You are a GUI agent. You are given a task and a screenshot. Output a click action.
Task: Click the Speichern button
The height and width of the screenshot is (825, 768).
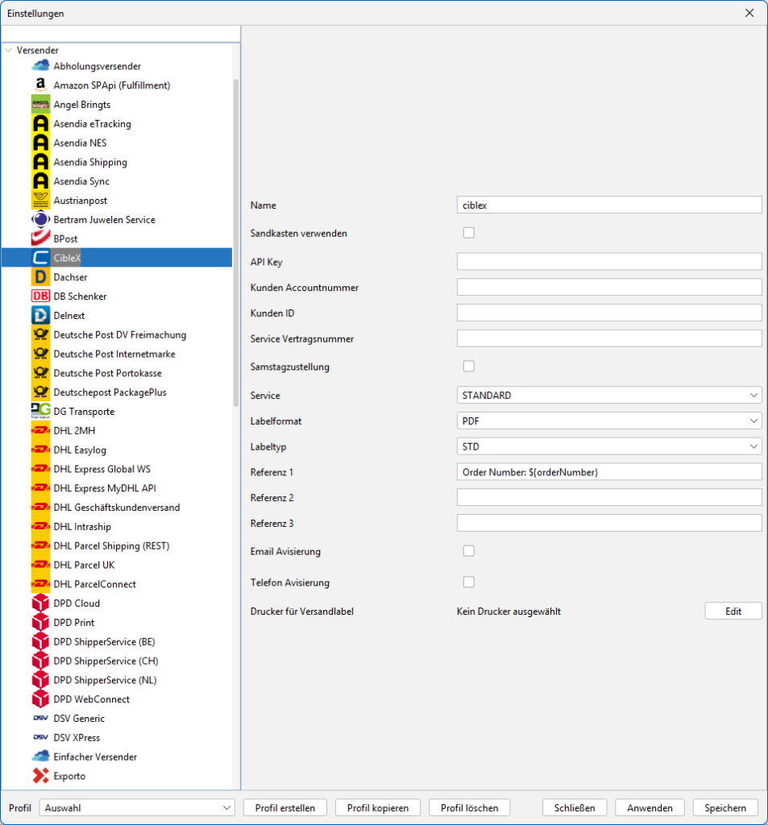point(725,807)
